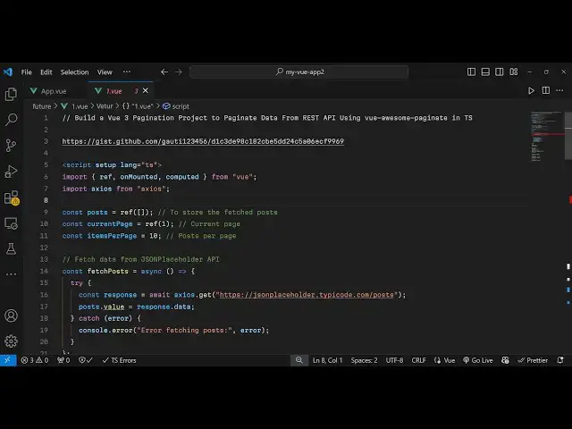The image size is (572, 429).
Task: Open the editor More Actions ellipsis
Action: point(559,90)
